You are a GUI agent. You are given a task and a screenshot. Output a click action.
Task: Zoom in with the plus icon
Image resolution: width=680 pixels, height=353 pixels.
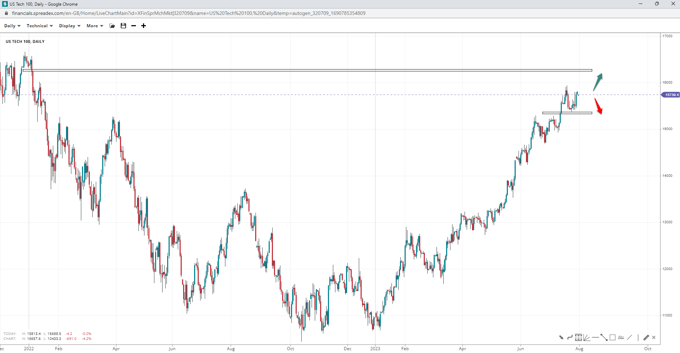pos(143,26)
